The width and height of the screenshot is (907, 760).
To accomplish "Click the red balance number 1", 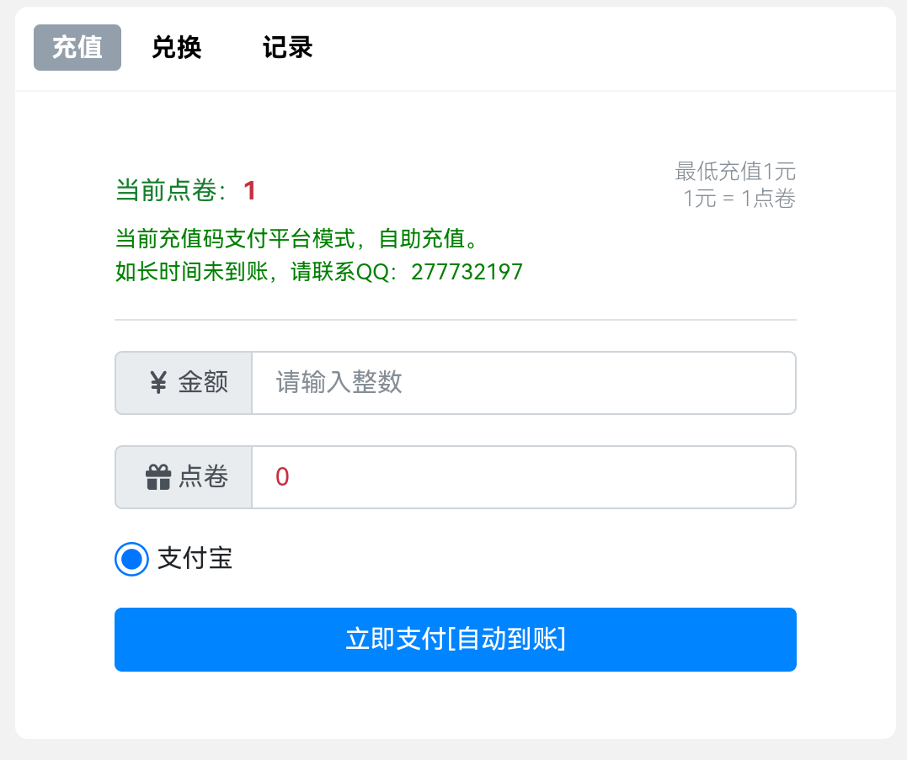I will [x=249, y=191].
